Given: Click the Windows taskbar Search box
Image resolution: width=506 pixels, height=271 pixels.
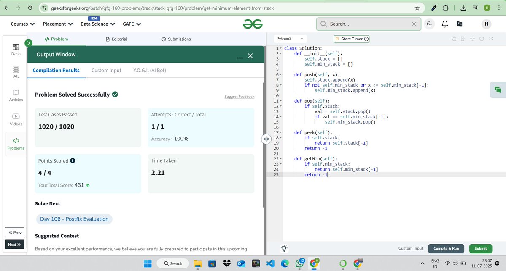Looking at the screenshot, I should point(173,263).
